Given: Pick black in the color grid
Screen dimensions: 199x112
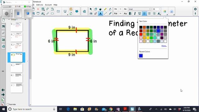Looking at the screenshot, I should click(141, 27).
